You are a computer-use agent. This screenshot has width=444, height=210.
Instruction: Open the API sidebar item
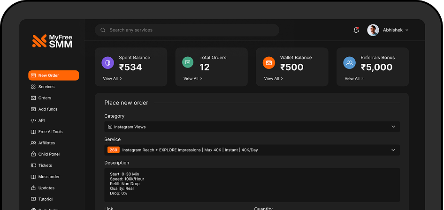point(41,120)
